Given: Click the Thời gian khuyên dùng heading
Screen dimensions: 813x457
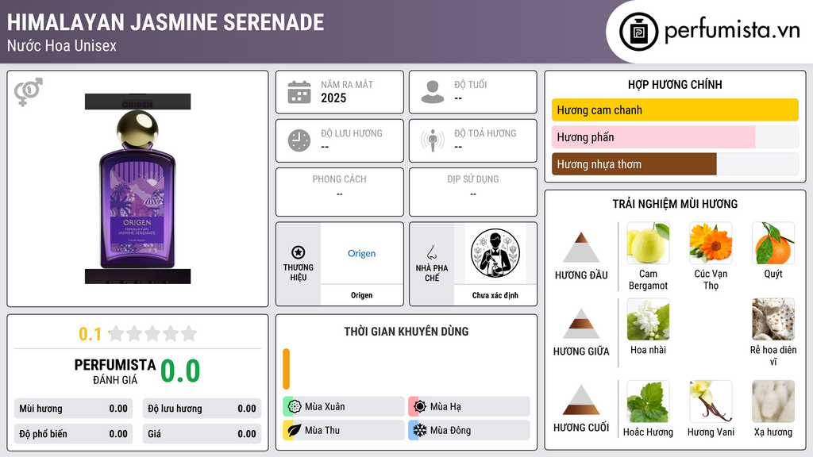Looking at the screenshot, I should point(406,331).
